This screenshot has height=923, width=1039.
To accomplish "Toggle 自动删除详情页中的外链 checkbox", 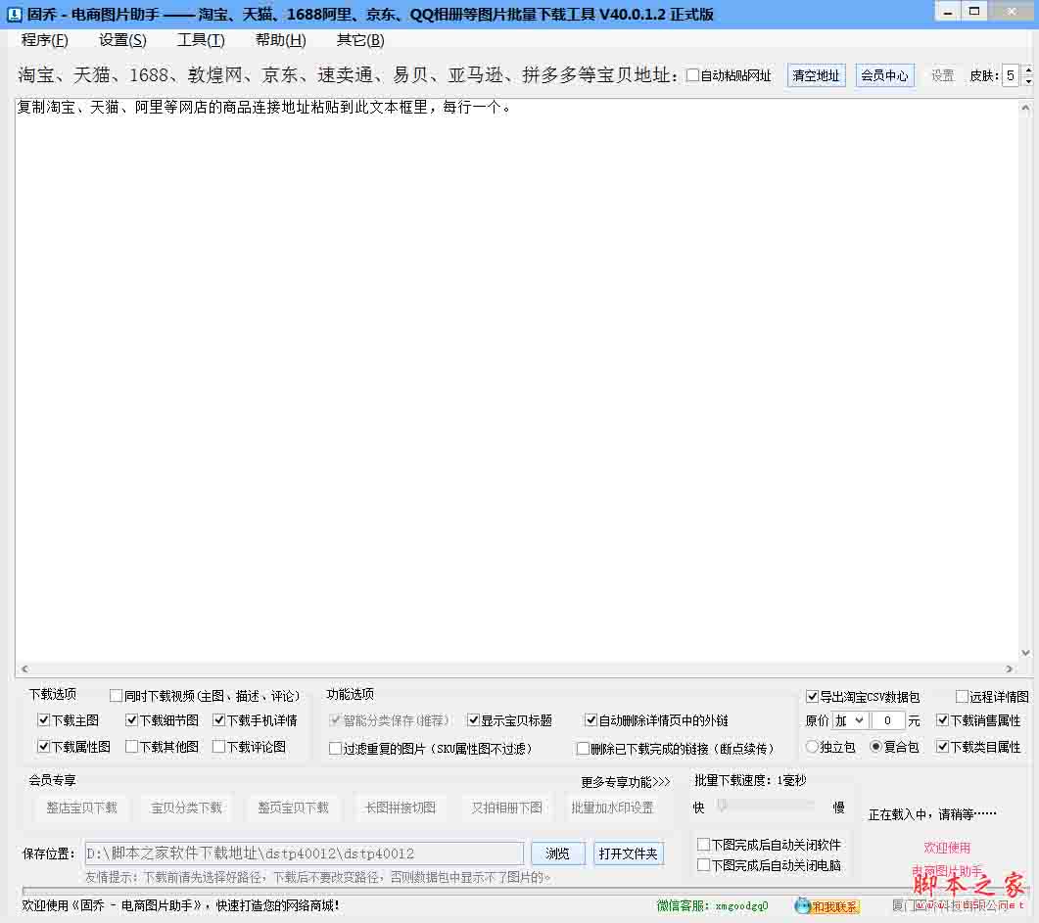I will pyautogui.click(x=590, y=719).
